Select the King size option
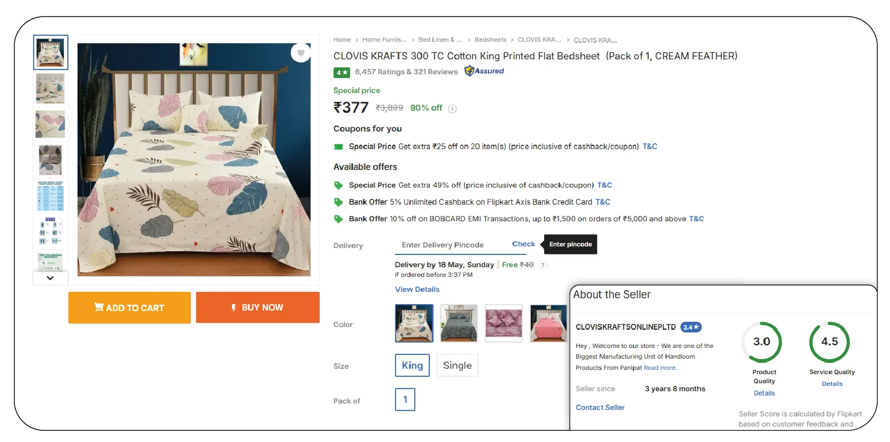The image size is (890, 442). [x=412, y=366]
